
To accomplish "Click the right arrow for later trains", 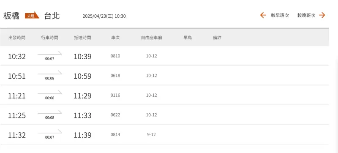I will 322,15.
